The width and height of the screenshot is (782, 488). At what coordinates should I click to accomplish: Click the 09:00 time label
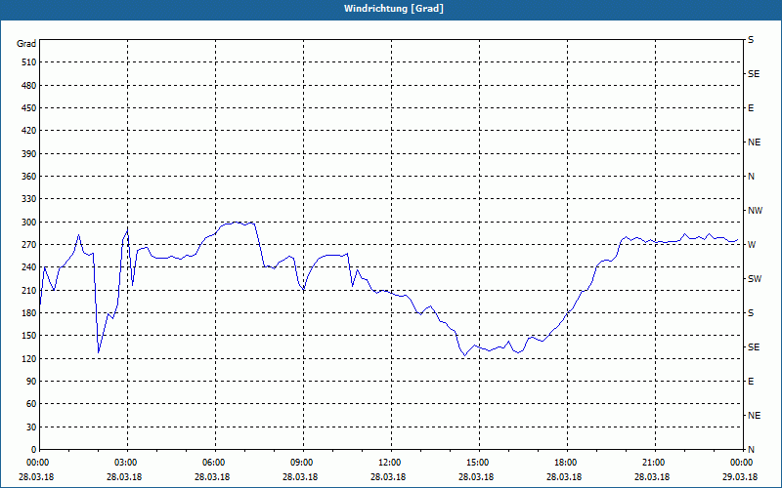pyautogui.click(x=302, y=463)
